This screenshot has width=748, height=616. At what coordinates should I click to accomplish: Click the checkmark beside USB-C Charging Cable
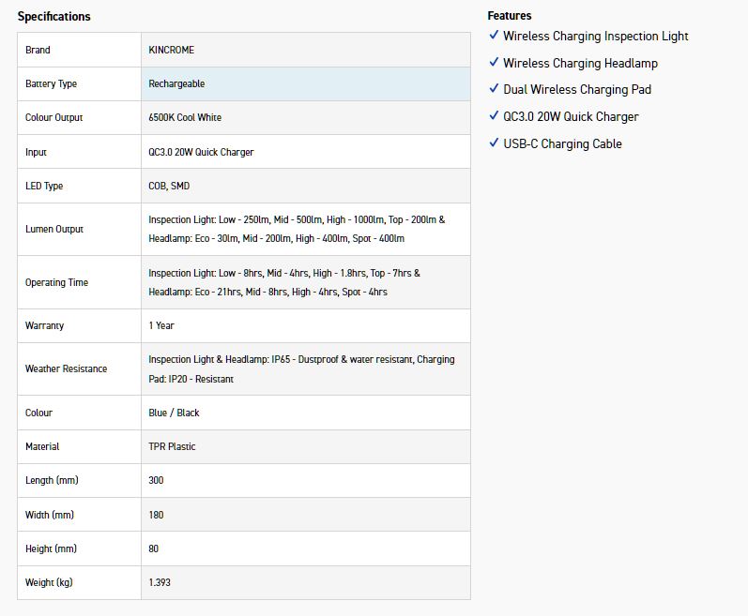coord(494,143)
